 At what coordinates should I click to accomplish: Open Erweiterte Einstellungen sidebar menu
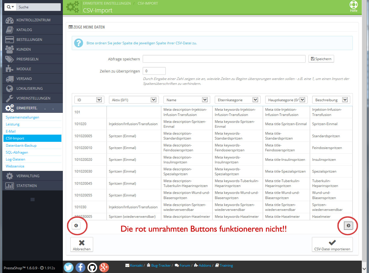(33, 108)
